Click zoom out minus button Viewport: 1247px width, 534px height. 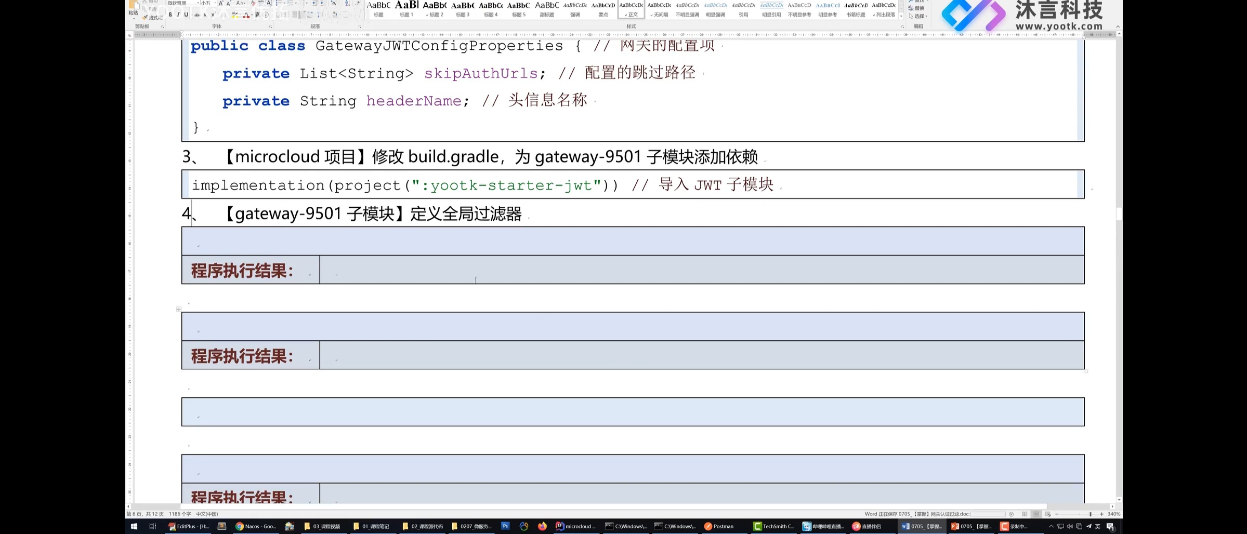(1057, 514)
